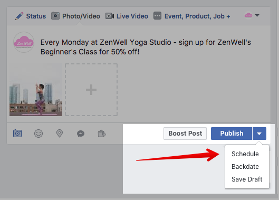Click the Live Video camera icon
This screenshot has height=200, width=279.
110,16
